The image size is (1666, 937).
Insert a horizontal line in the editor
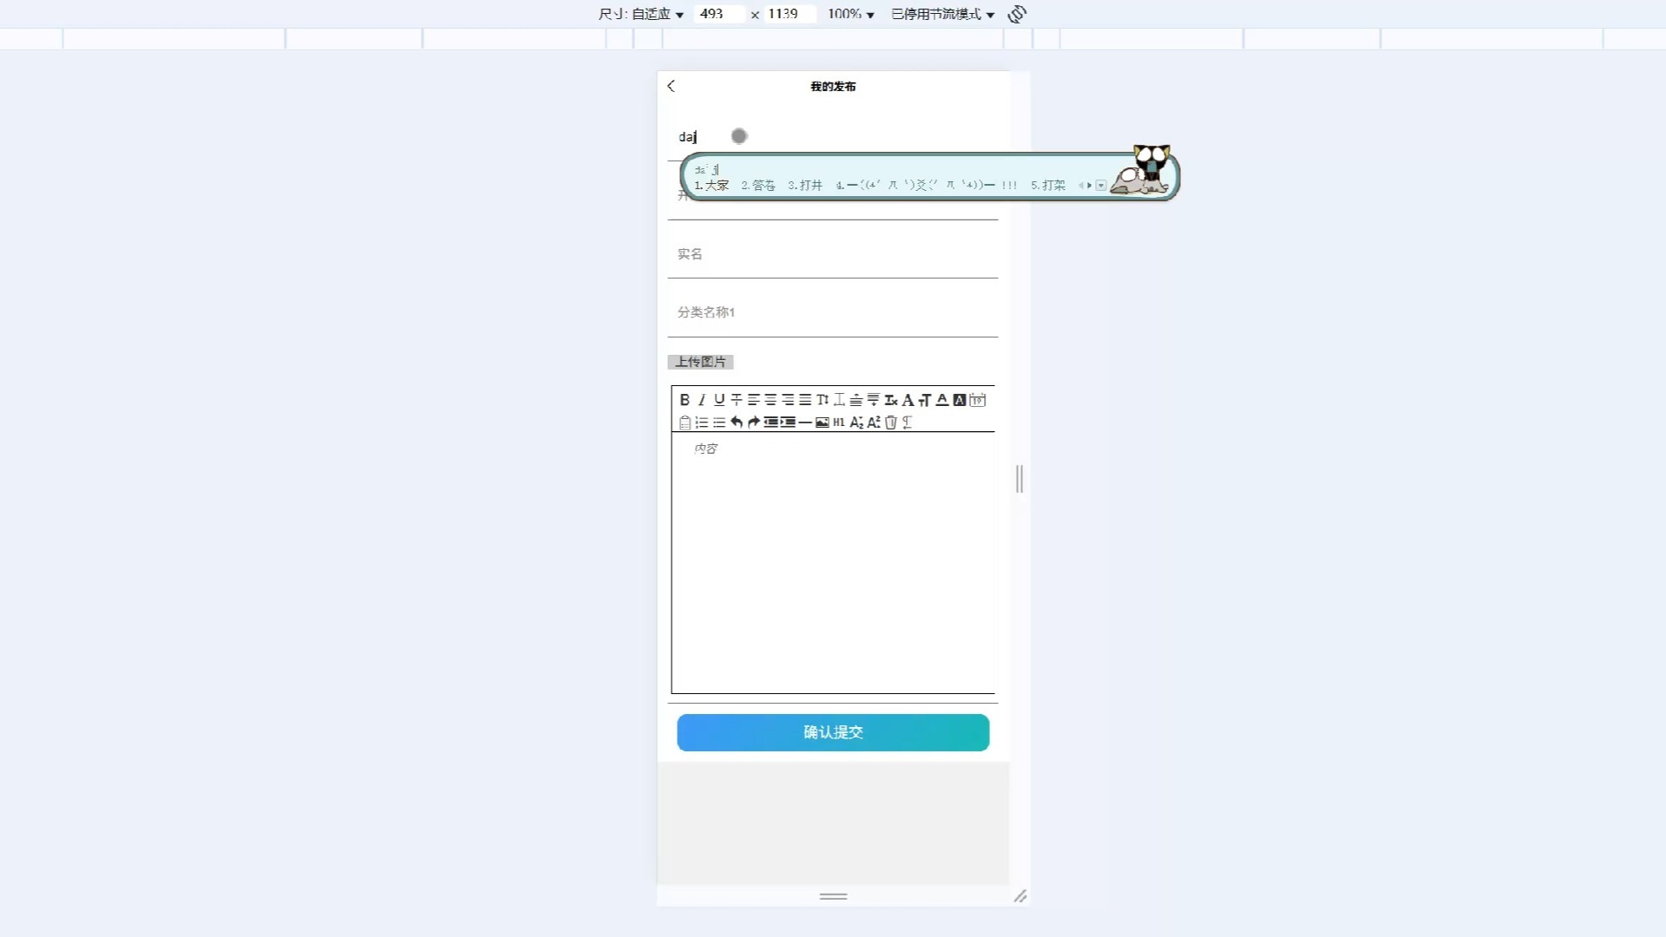pos(805,423)
